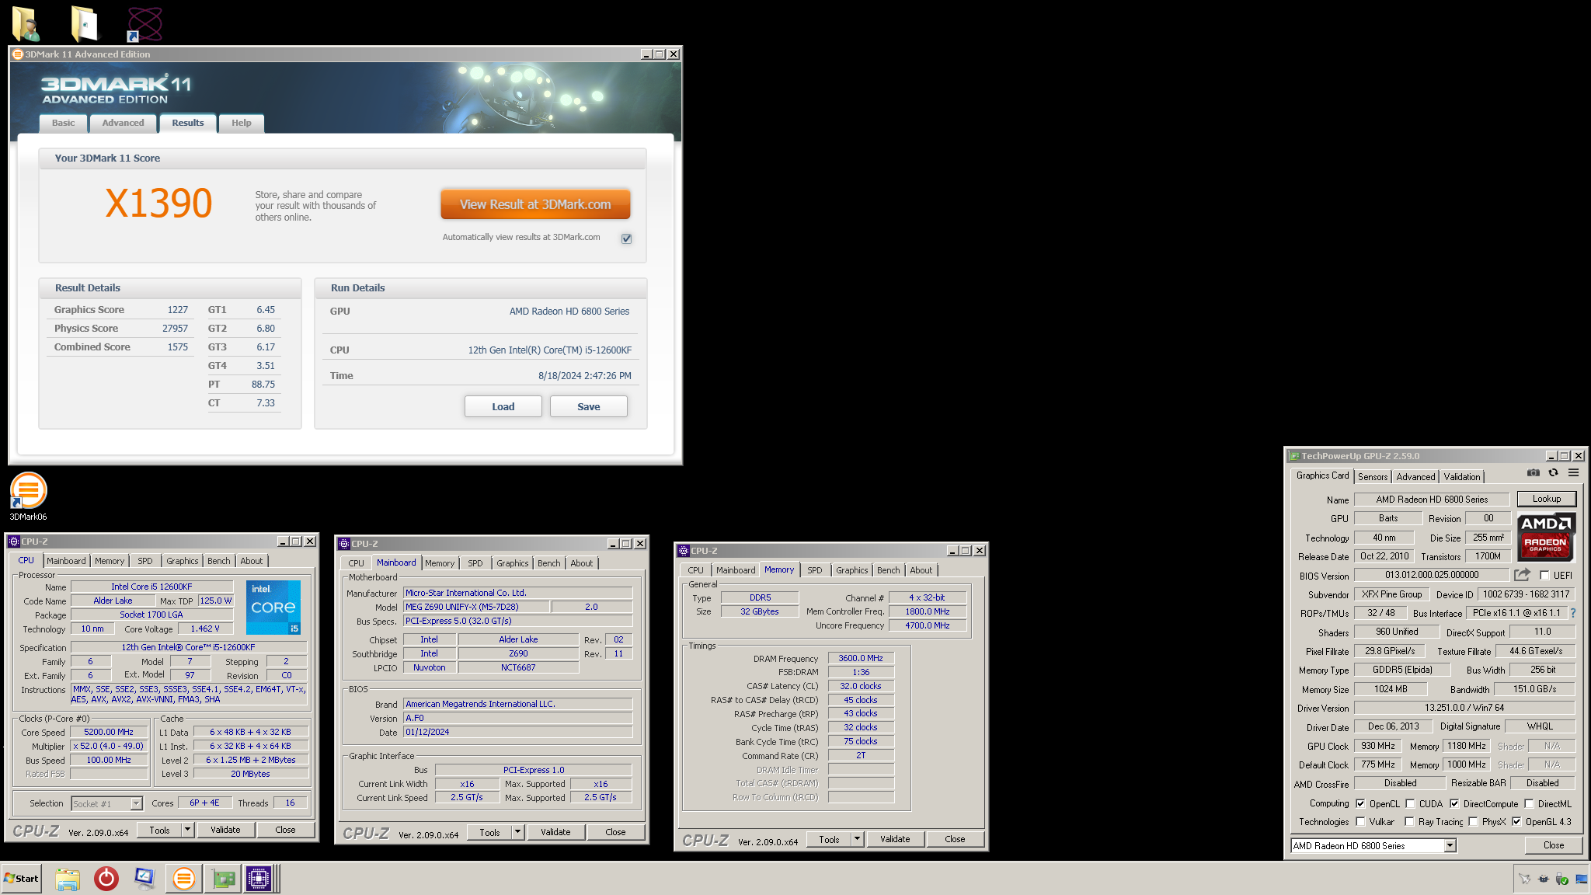Click the BIOS Version field in GPU-Z
Image resolution: width=1591 pixels, height=895 pixels.
[x=1432, y=575]
